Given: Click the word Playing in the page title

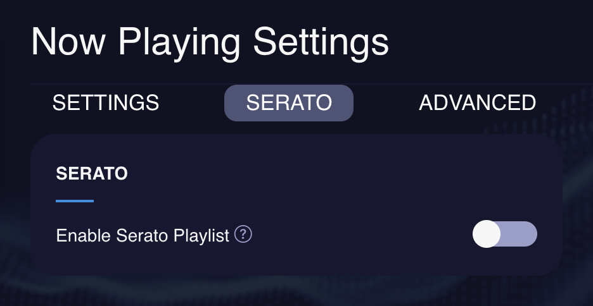Looking at the screenshot, I should pos(179,44).
